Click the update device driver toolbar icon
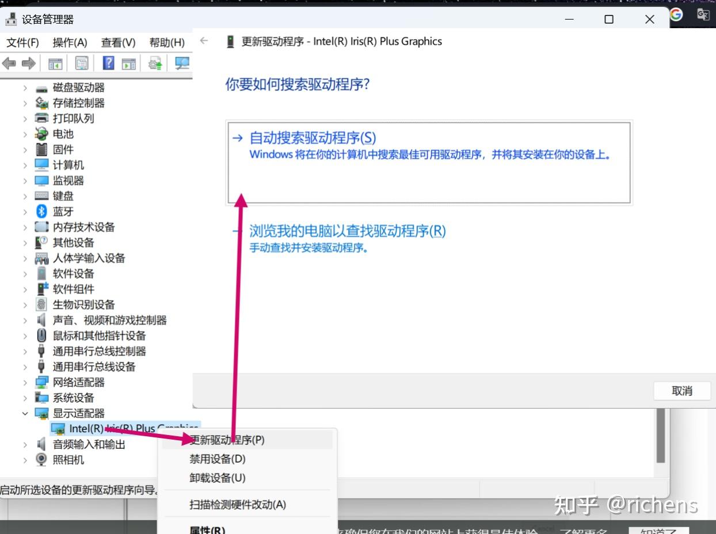 pyautogui.click(x=155, y=63)
